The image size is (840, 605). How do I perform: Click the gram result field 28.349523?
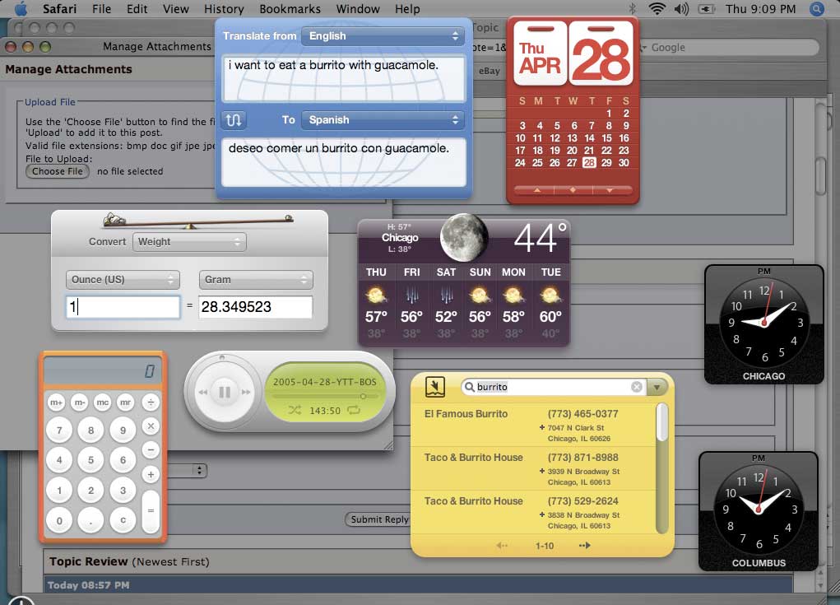256,307
